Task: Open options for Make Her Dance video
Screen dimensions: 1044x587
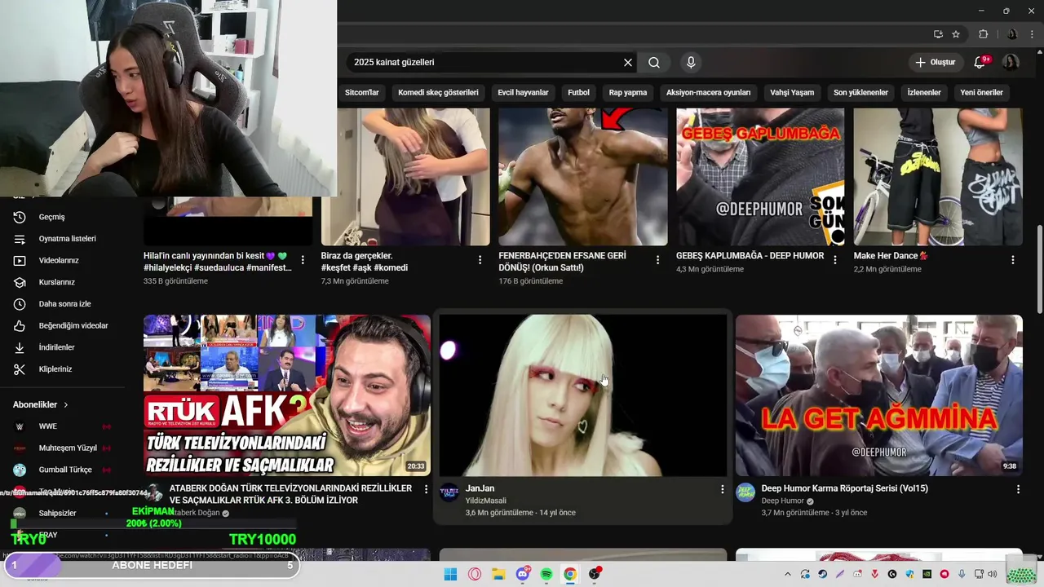Action: click(1012, 260)
